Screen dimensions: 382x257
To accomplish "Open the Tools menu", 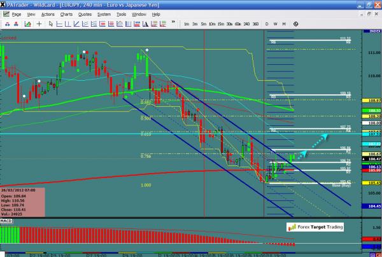I will [x=121, y=13].
